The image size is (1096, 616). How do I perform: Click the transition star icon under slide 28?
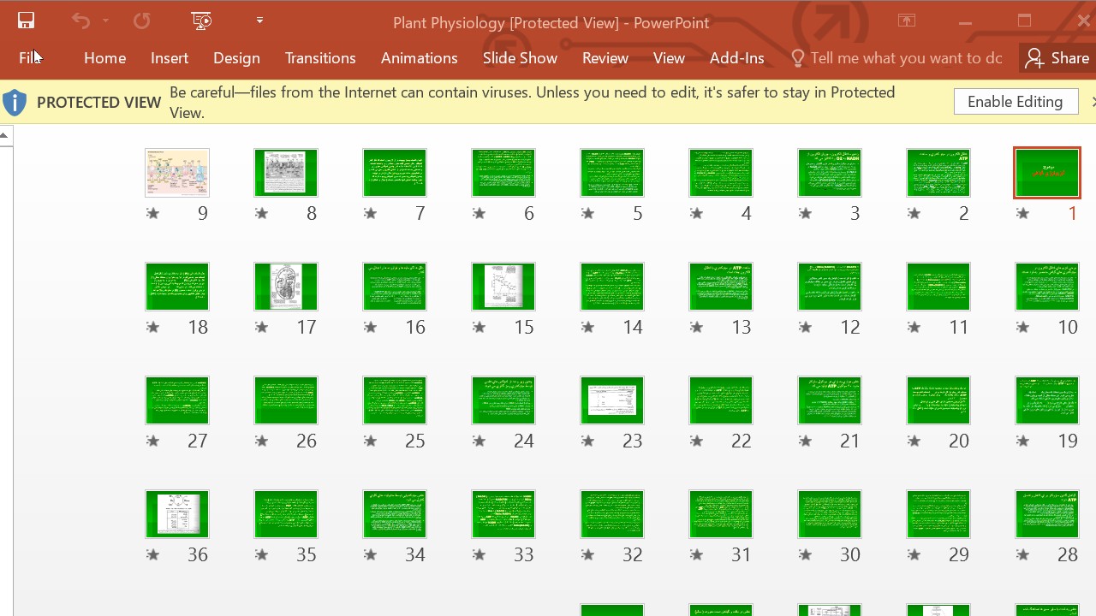[1022, 554]
